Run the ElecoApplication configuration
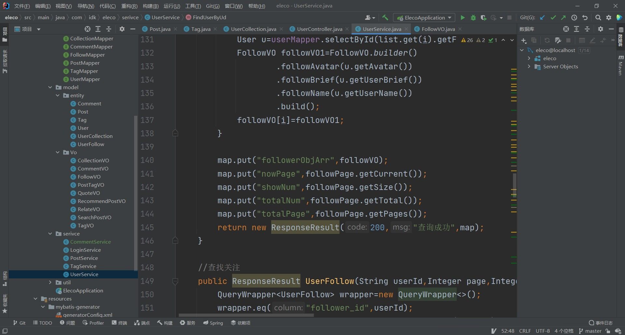625x335 pixels. pos(463,18)
